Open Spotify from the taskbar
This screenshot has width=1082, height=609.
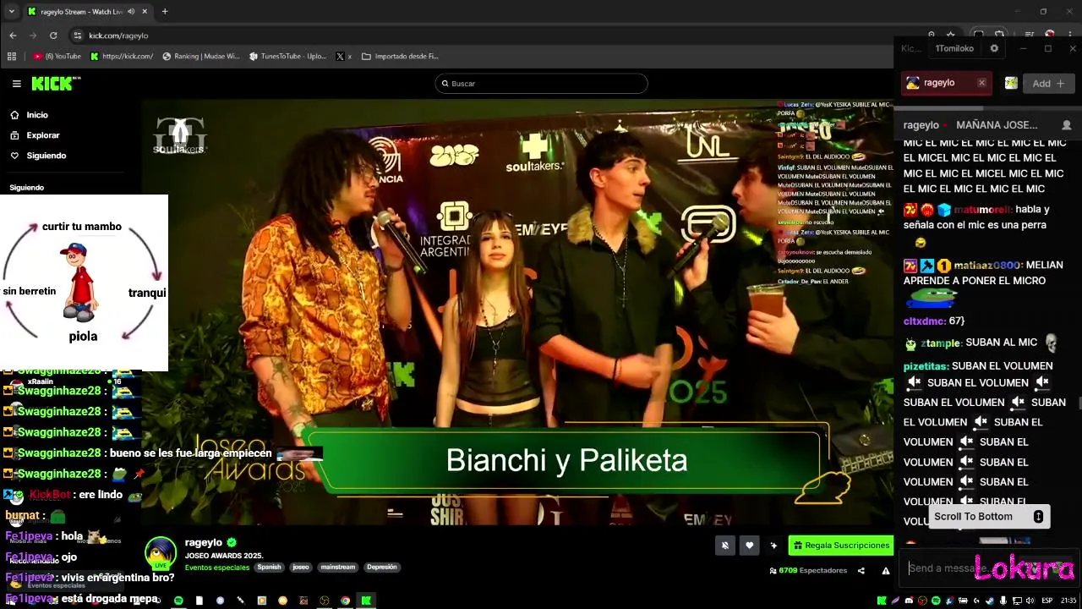tap(178, 601)
